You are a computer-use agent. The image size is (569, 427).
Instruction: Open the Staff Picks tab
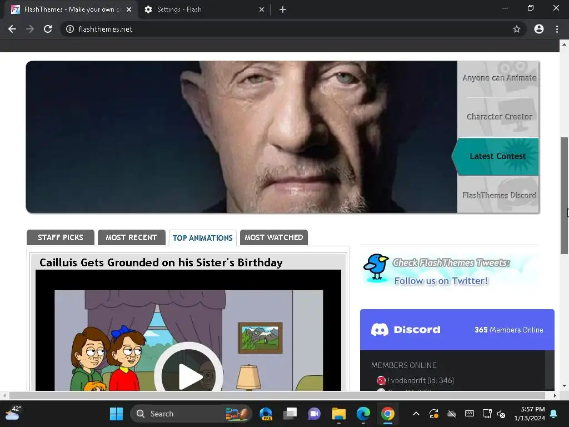tap(60, 237)
